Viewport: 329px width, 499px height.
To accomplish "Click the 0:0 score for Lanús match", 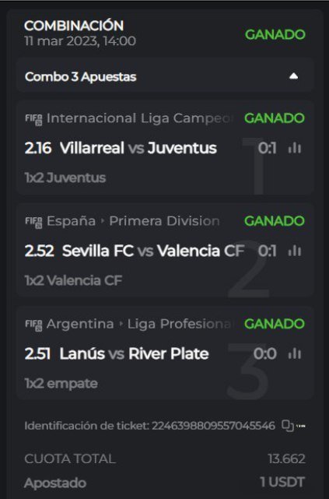I will tap(264, 354).
